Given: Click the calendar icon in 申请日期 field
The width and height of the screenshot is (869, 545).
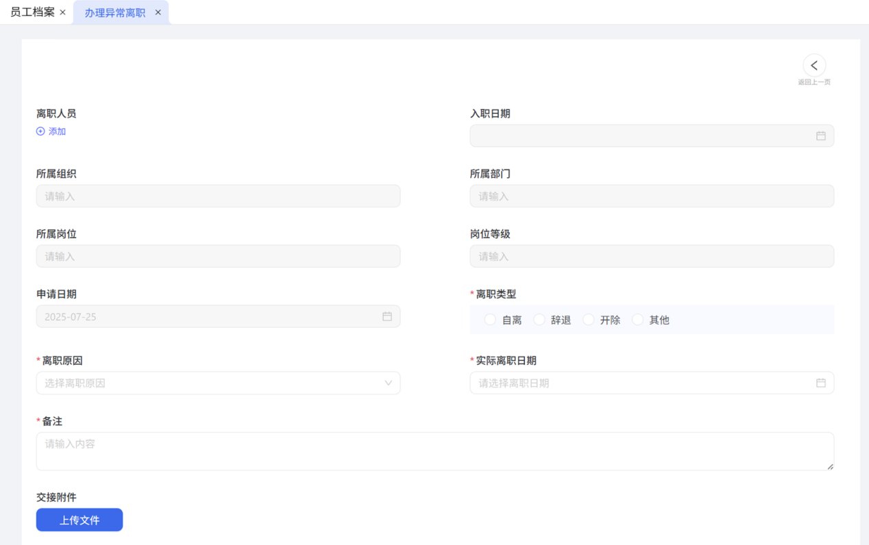Looking at the screenshot, I should tap(387, 316).
